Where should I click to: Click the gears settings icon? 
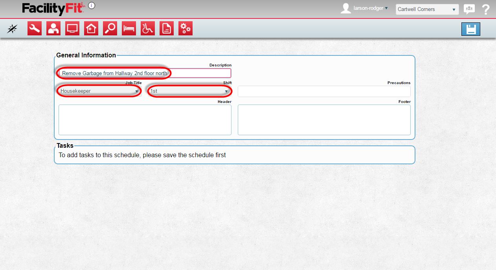186,28
